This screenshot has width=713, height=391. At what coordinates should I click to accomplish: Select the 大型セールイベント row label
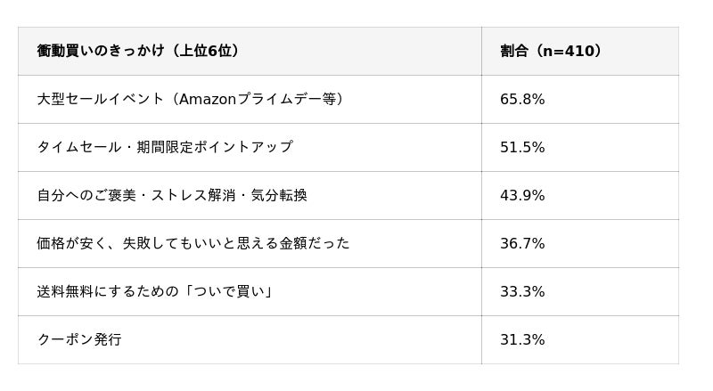pyautogui.click(x=100, y=100)
